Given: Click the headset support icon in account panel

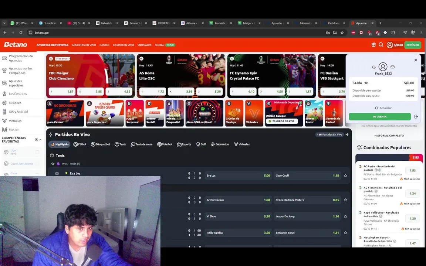Looking at the screenshot, I should 373,67.
